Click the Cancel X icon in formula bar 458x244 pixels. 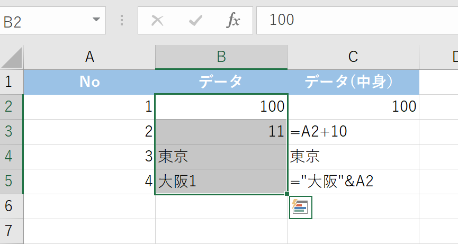coord(157,21)
